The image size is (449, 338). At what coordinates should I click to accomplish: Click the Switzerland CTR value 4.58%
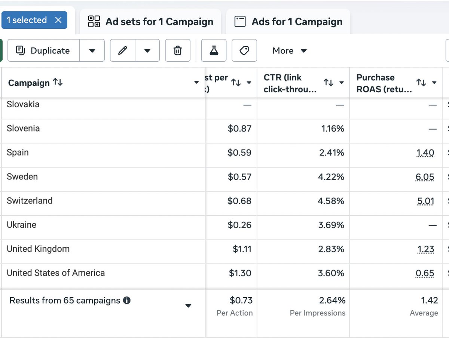[331, 201]
